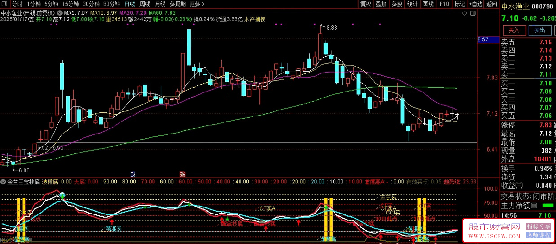The width and height of the screenshot is (556, 244).
Task: Click the red 涨 marker on the timeline
Action: pyautogui.click(x=182, y=175)
